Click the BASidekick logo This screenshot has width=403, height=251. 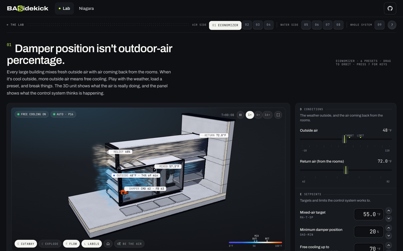tap(28, 9)
